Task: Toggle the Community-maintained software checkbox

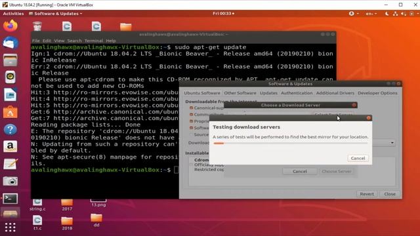Action: 191,115
